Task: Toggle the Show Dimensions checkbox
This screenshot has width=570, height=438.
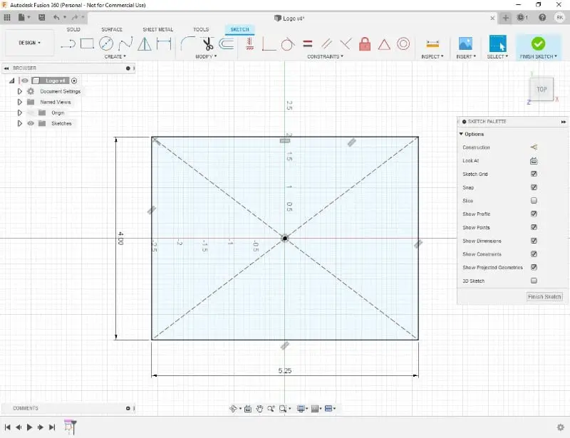Action: pos(534,241)
